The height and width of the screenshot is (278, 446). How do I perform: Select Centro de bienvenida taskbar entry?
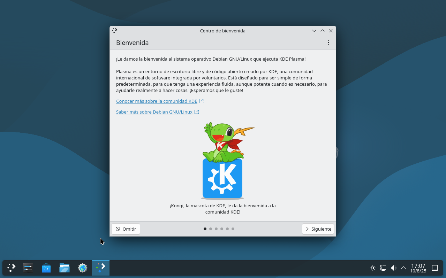[x=101, y=268]
